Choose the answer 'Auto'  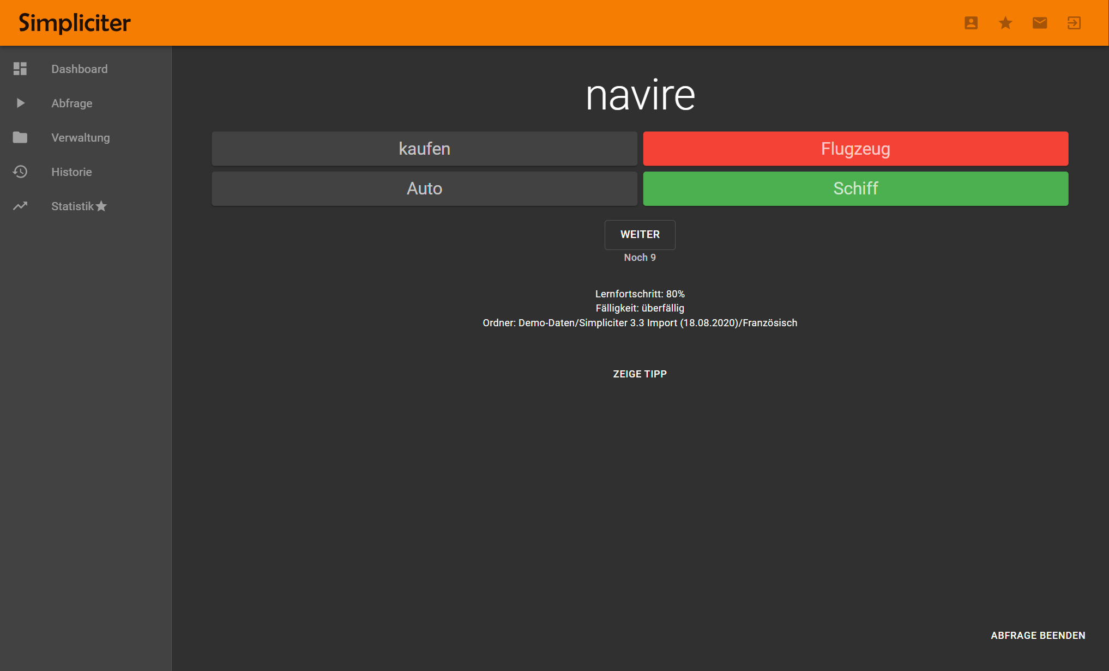tap(424, 188)
